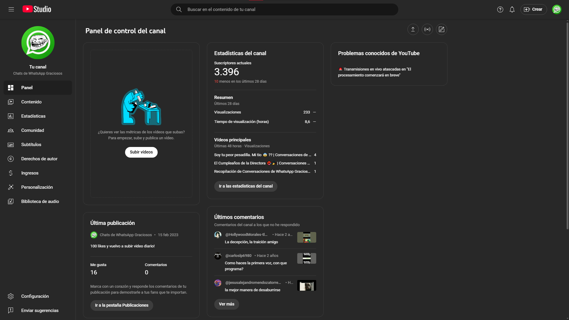Click the channel name 'Chats de WhatsApp Graciosos' under Tu canal
Viewport: 569px width, 320px height.
tap(38, 73)
